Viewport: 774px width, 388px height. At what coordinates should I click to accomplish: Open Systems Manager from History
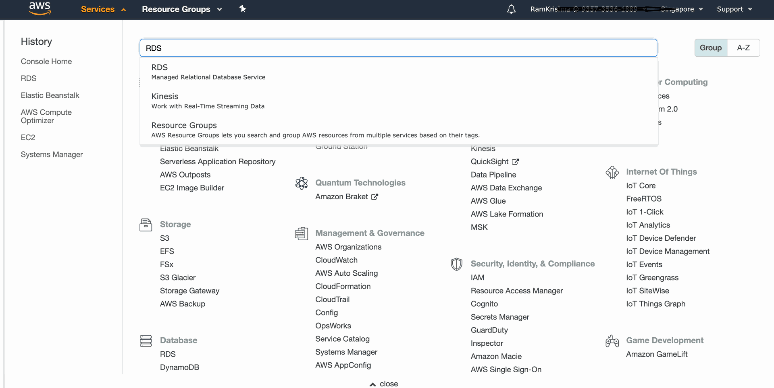pos(52,155)
